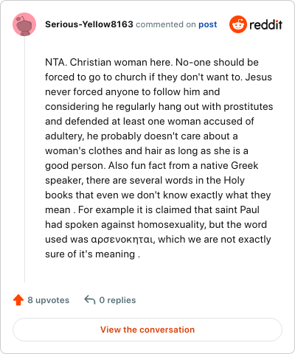
Task: Click the word "prostitutes" in the comment body
Action: pos(249,107)
